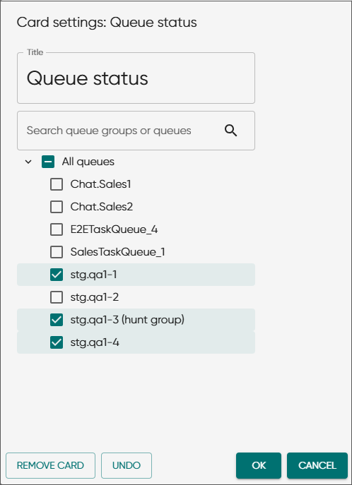Collapse the All queues chevron

click(x=28, y=162)
